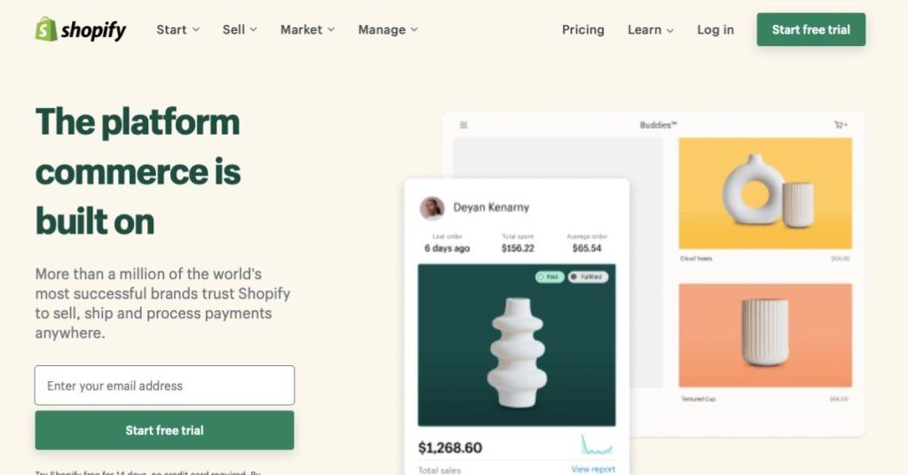908x475 pixels.
Task: Click the Log in link
Action: pyautogui.click(x=715, y=29)
